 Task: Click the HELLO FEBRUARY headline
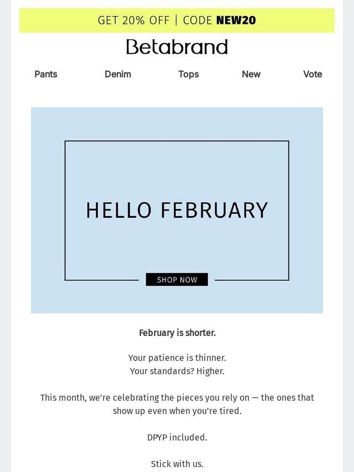(177, 211)
